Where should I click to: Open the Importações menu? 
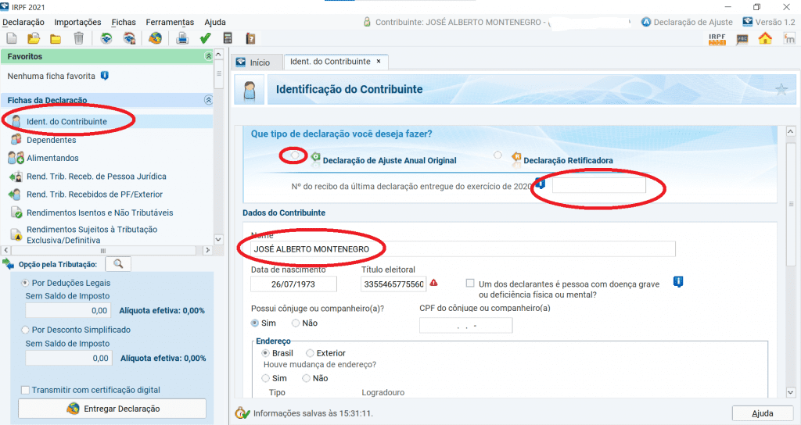point(77,22)
